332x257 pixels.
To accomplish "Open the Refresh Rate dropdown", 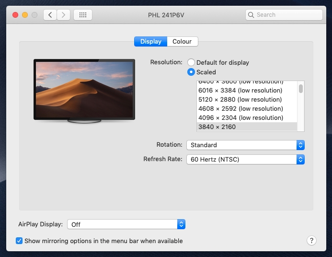I will 245,160.
